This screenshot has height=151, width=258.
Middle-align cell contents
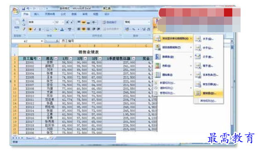84,22
